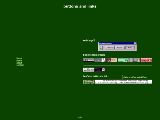160x120 pixels.
Task: Open the home navigation link
Action: pyautogui.click(x=19, y=58)
